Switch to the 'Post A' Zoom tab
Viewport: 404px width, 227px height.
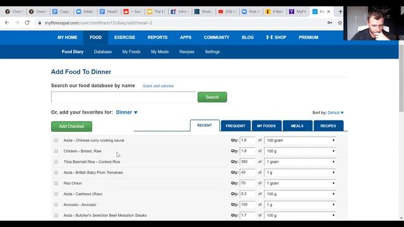[251, 11]
